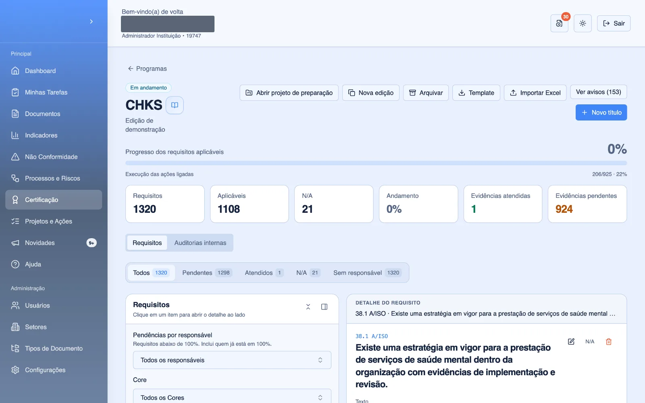Mark requirement 38.1 as N/A
The height and width of the screenshot is (403, 645).
590,341
